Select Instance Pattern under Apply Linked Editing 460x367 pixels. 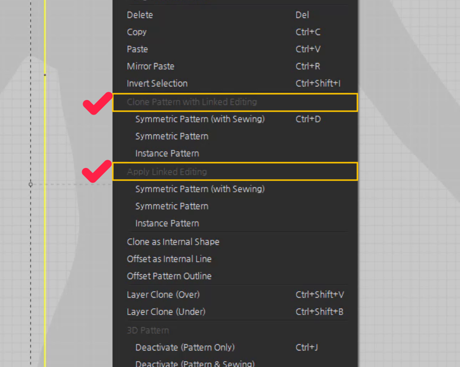click(235, 223)
